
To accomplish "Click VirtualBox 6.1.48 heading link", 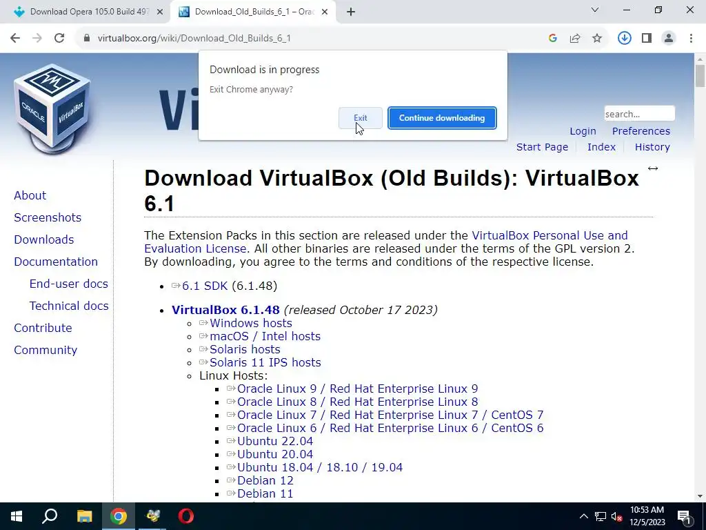I will click(225, 310).
